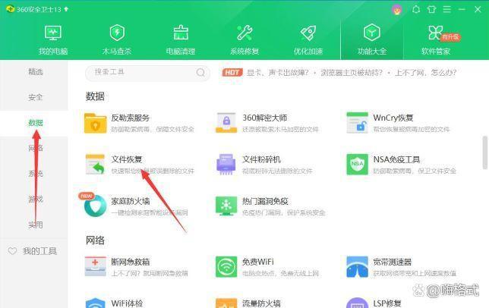Launch WiFi体检 icon
489x308 pixels.
pyautogui.click(x=96, y=303)
